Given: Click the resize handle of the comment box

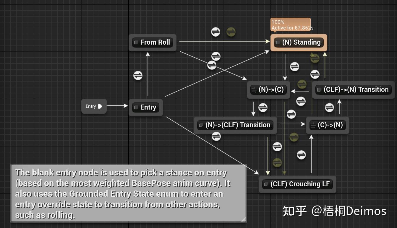Looking at the screenshot, I should coord(244,220).
